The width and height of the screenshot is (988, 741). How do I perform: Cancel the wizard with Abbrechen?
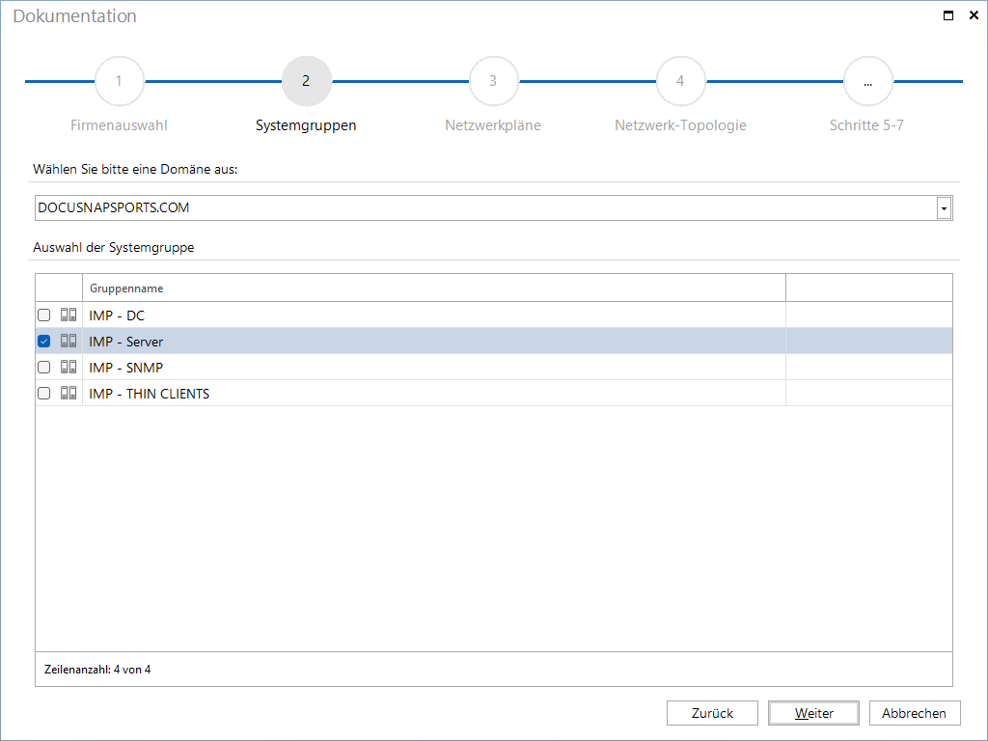point(915,713)
